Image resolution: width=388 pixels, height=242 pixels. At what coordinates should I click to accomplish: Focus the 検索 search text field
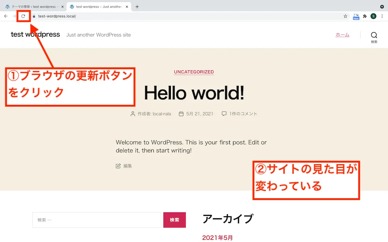(x=97, y=220)
